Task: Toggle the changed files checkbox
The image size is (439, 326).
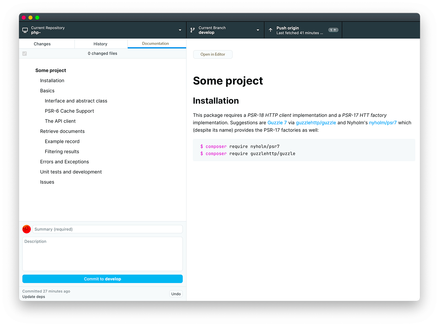Action: coord(25,54)
